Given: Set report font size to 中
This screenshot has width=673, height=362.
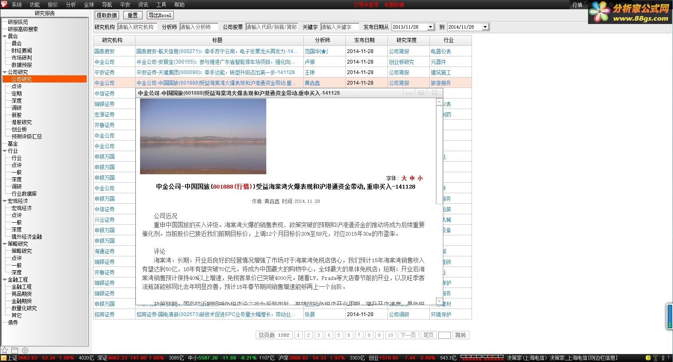Looking at the screenshot, I should [412, 178].
